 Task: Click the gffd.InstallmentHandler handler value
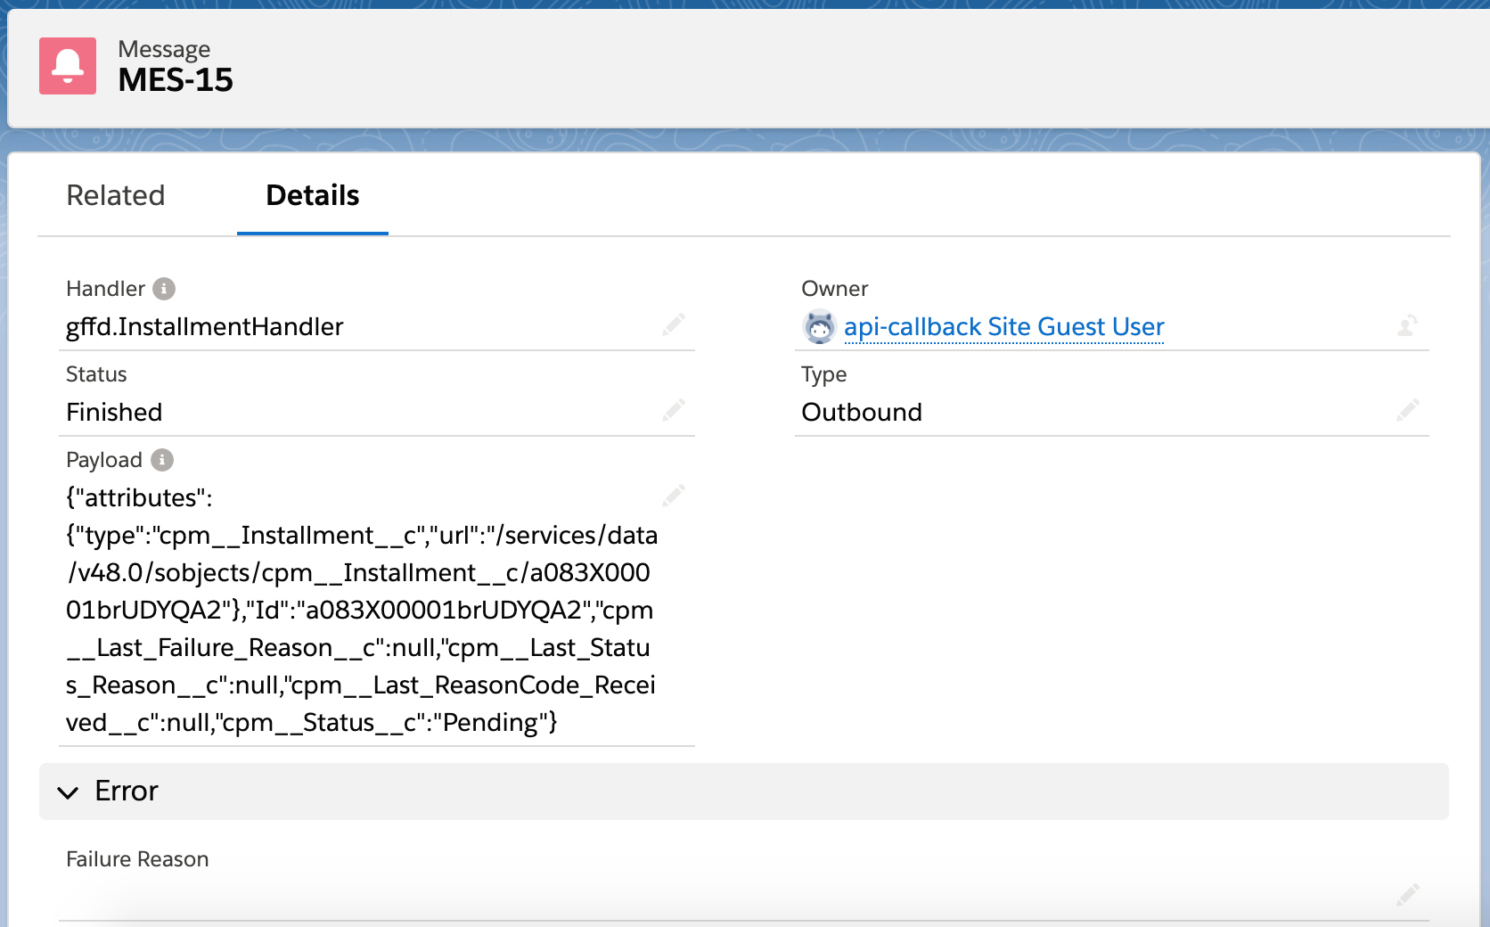tap(205, 327)
